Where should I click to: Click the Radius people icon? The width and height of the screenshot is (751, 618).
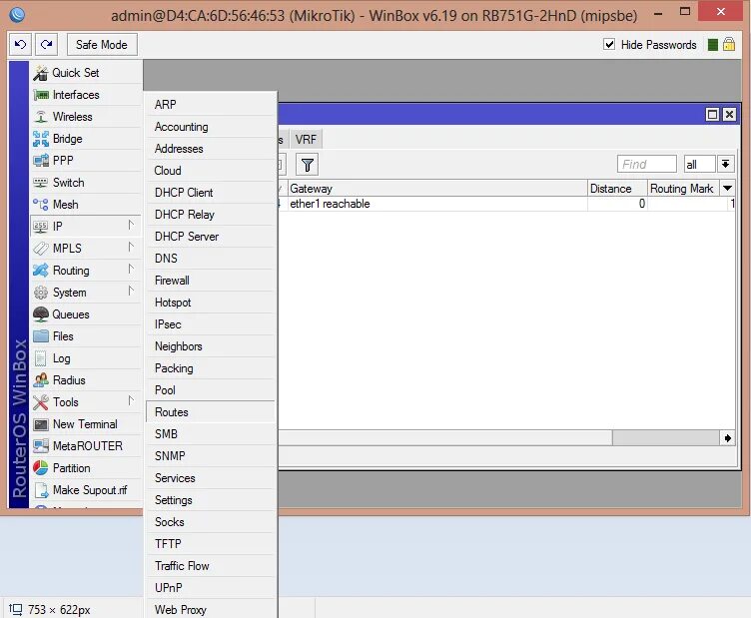(x=41, y=380)
